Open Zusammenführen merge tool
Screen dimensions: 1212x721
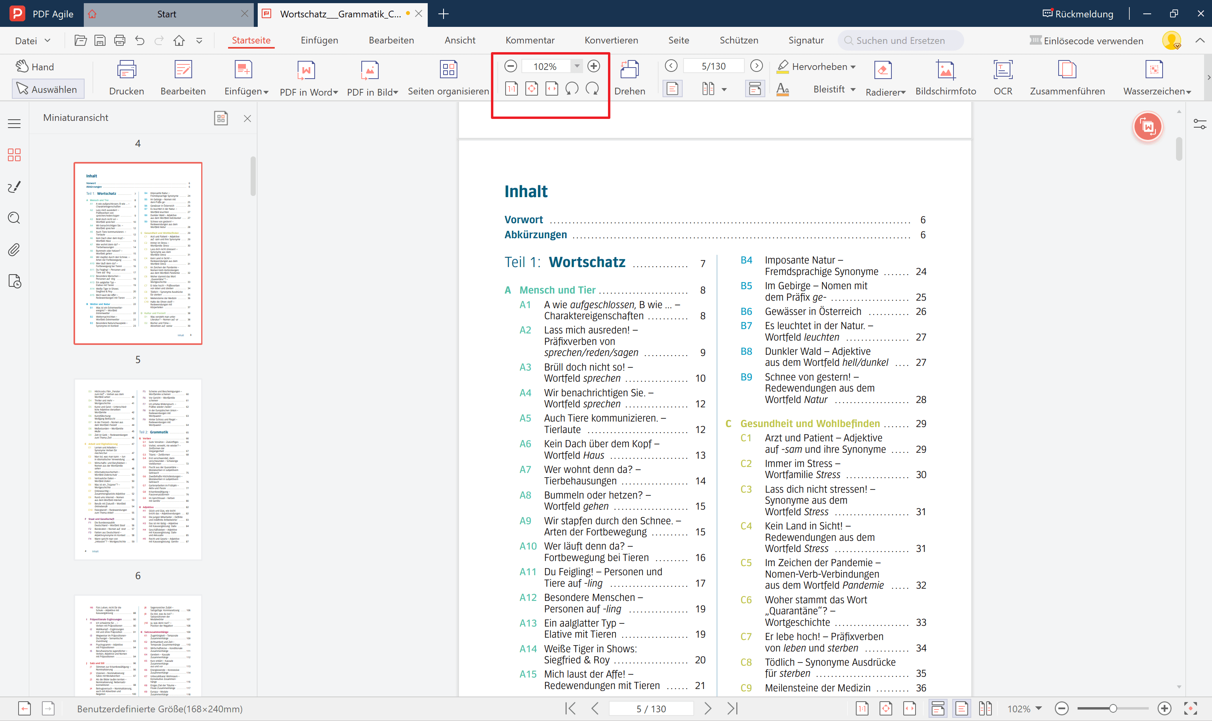(1067, 78)
